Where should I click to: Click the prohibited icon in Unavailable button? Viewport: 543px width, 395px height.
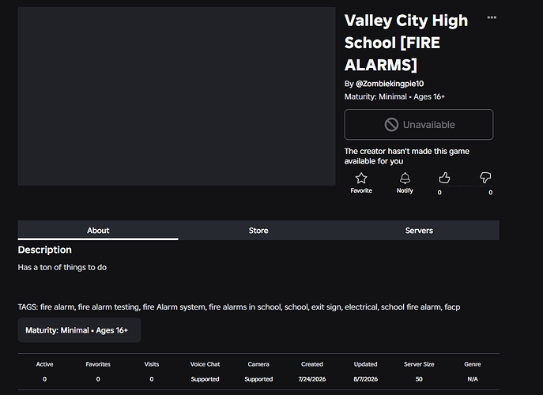(391, 125)
